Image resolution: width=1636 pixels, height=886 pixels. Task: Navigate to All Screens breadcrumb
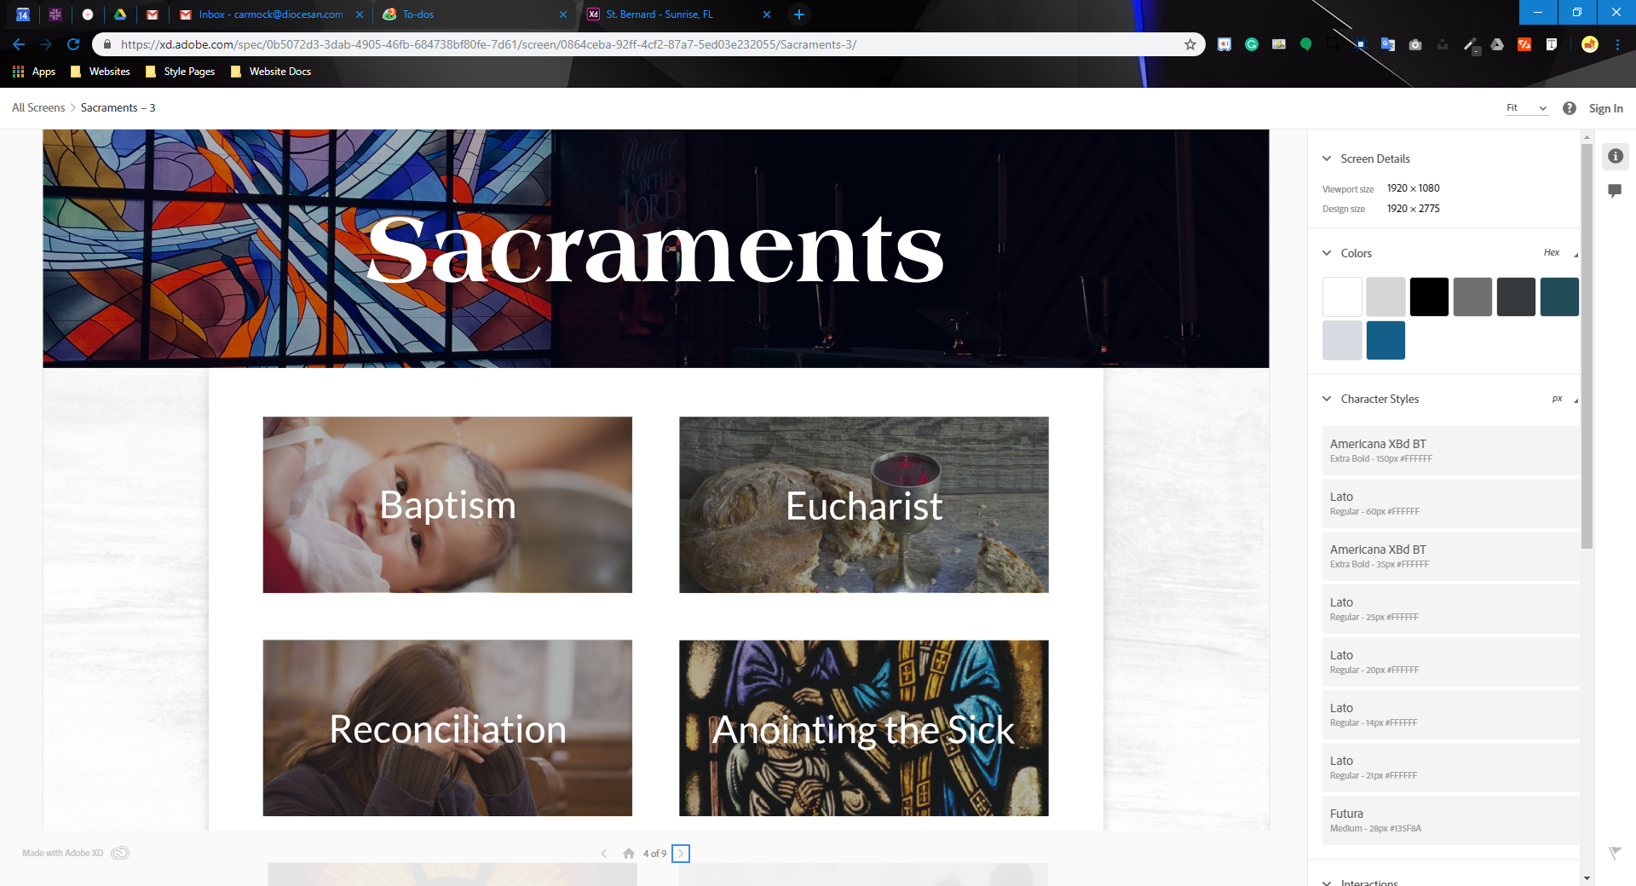click(38, 107)
